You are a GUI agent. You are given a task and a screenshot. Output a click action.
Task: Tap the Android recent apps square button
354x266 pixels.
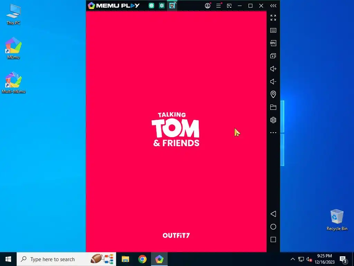coord(273,240)
